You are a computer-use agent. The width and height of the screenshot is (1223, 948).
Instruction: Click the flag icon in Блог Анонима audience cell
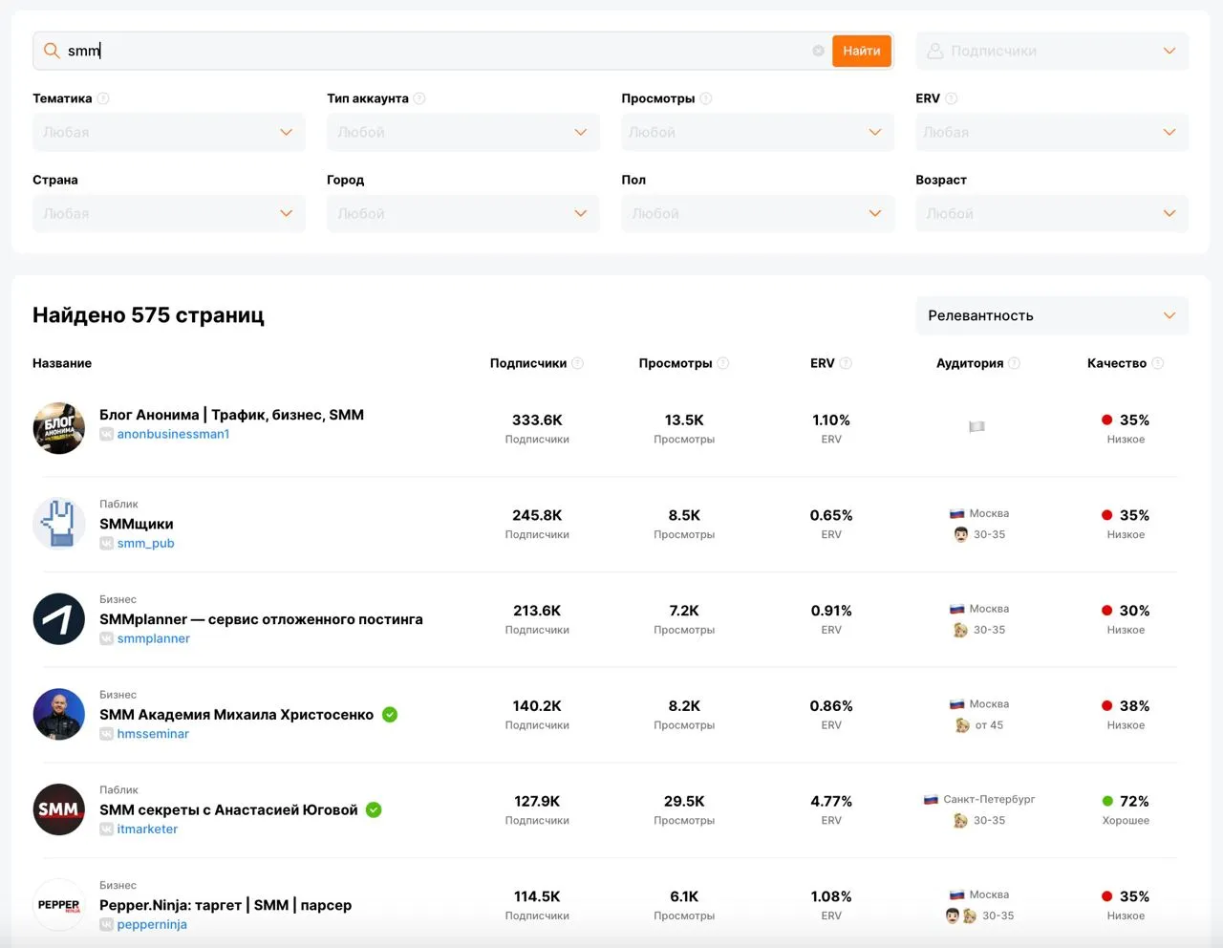976,427
